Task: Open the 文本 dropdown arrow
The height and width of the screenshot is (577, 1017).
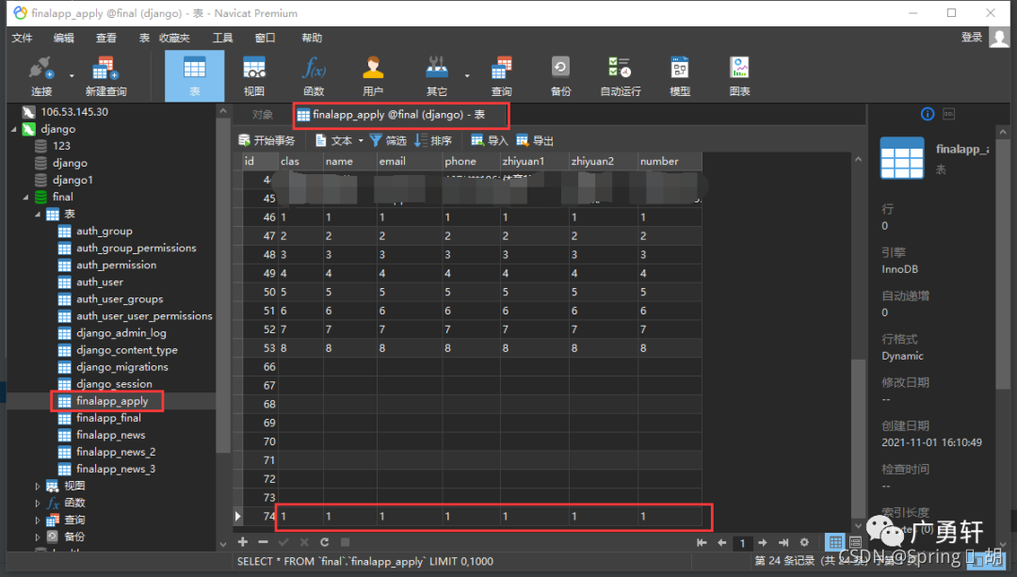Action: tap(361, 141)
